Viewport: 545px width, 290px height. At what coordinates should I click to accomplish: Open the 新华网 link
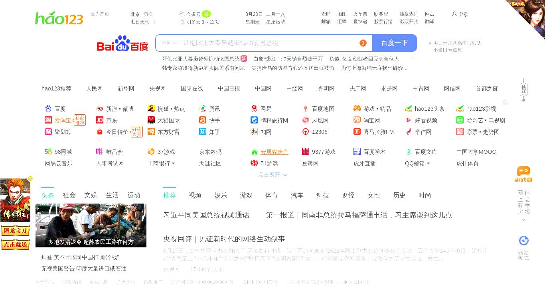(126, 89)
